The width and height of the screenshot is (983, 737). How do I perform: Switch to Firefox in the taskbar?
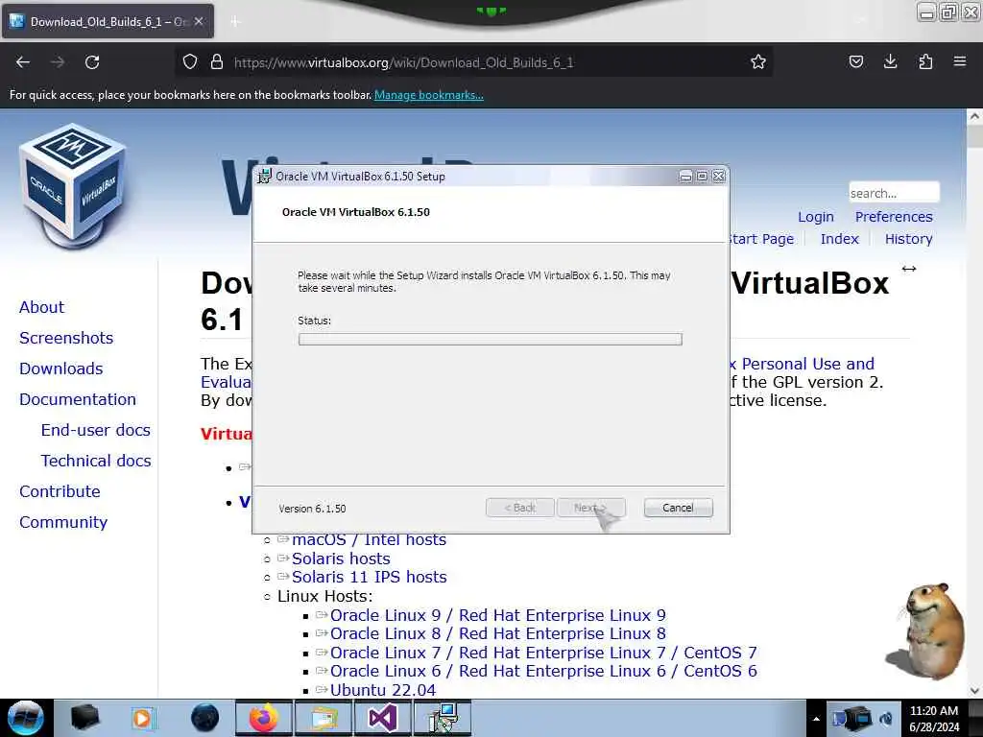(263, 718)
